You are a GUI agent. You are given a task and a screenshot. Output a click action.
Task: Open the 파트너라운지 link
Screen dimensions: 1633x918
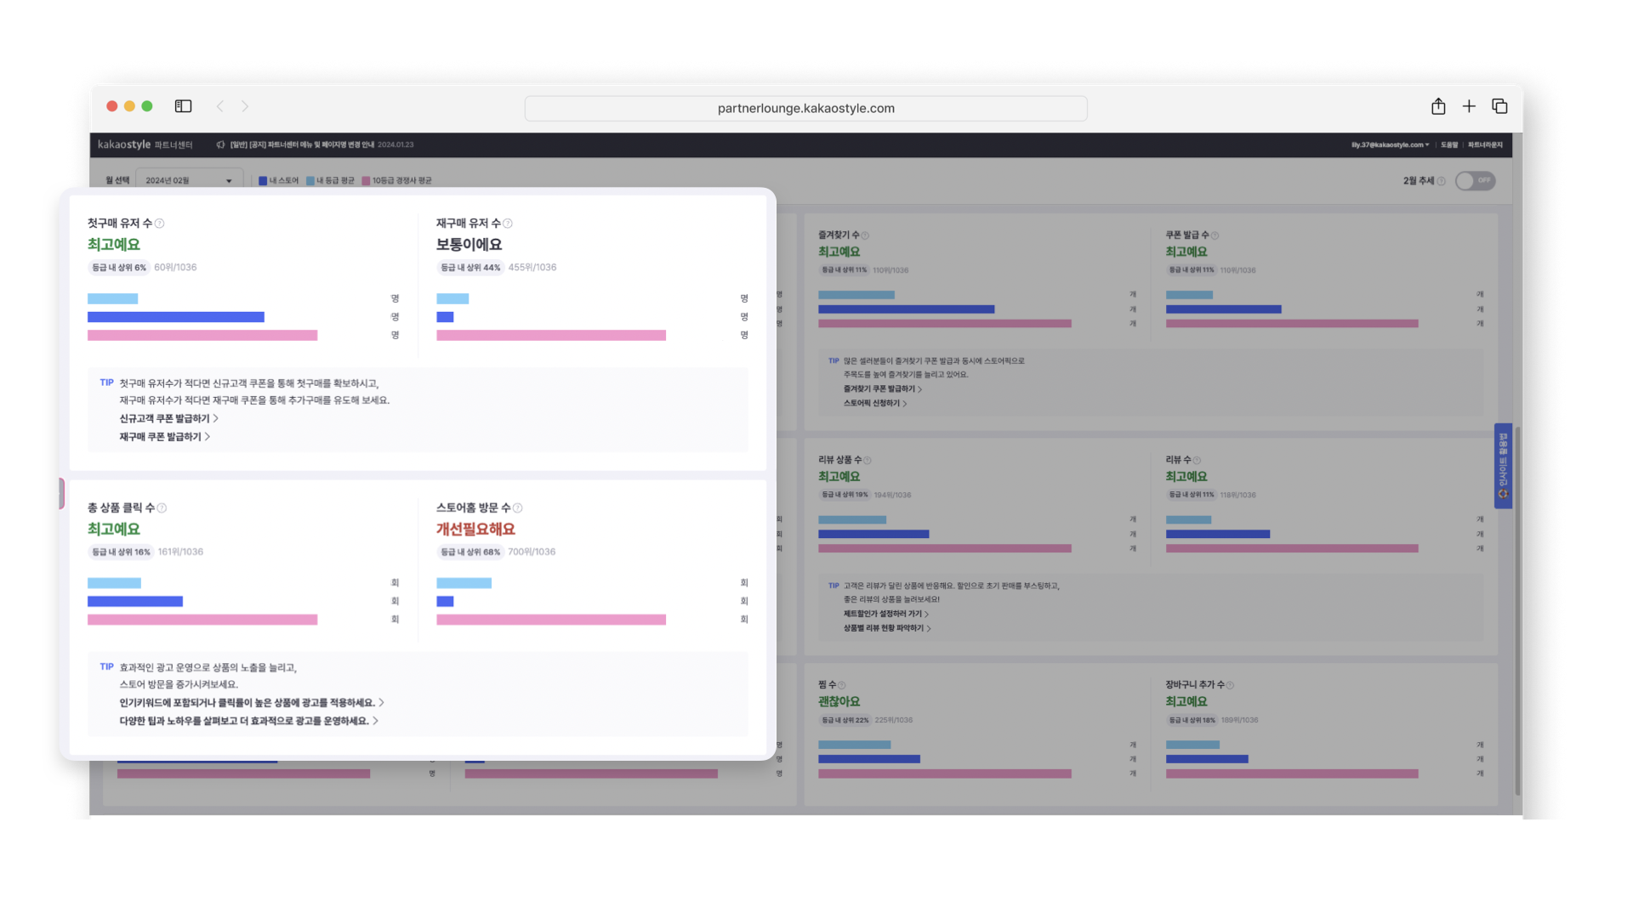click(1485, 144)
